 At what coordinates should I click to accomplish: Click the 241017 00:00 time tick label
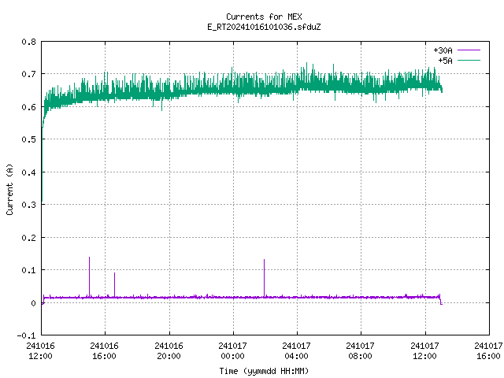233,351
